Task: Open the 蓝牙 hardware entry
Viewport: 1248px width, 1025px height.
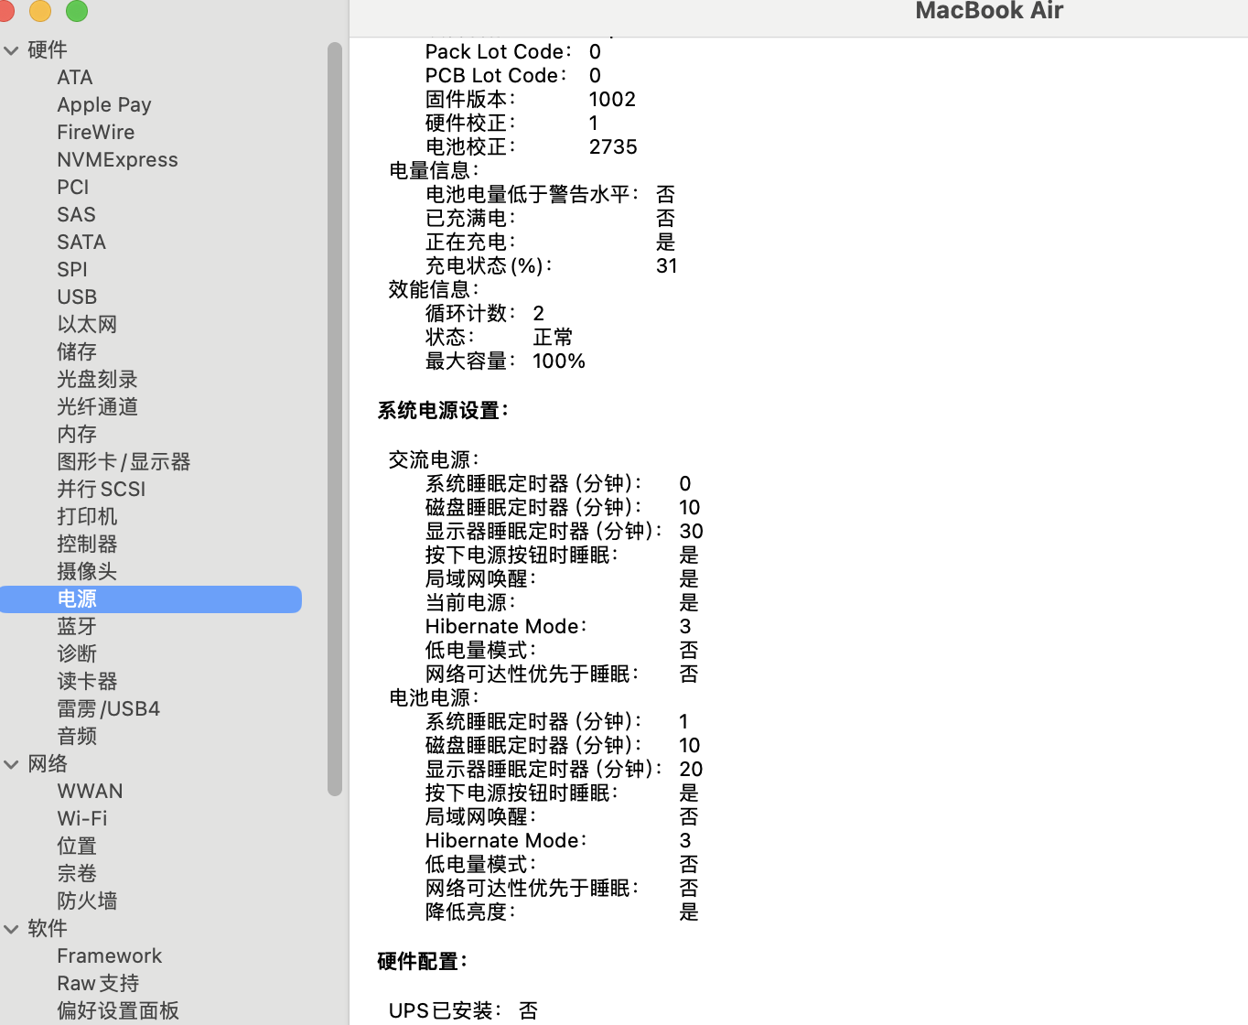Action: click(x=77, y=627)
